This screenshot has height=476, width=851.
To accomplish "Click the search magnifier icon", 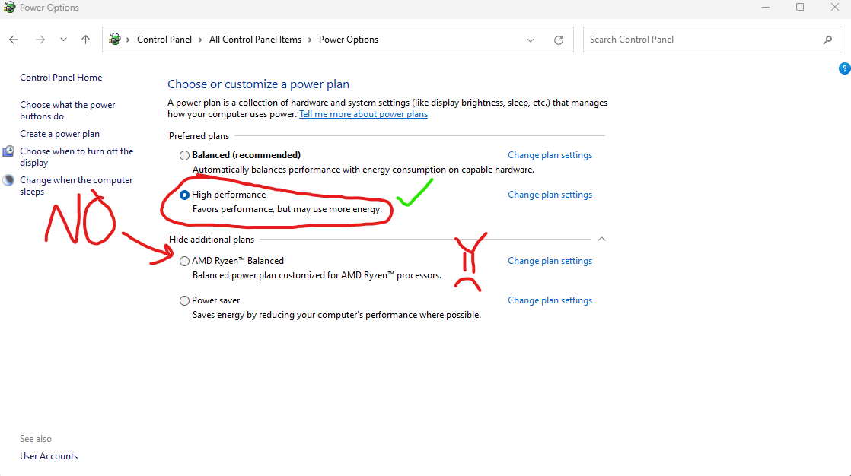I will pyautogui.click(x=827, y=40).
